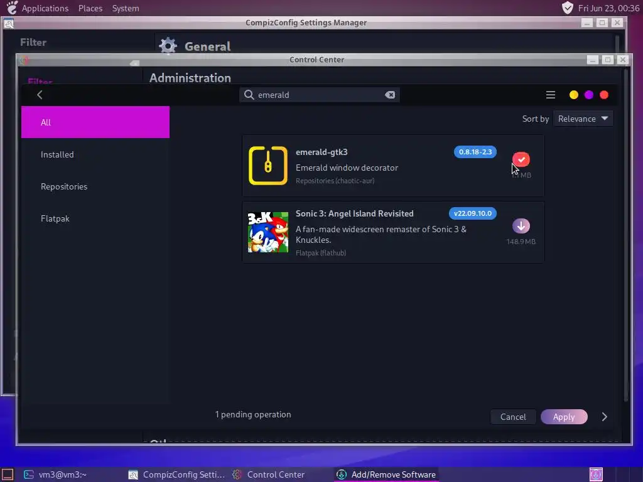Apply the pending operation
643x482 pixels.
tap(564, 417)
